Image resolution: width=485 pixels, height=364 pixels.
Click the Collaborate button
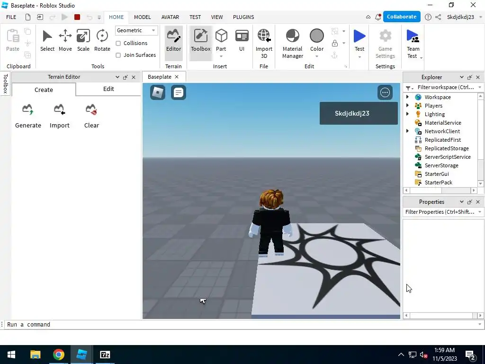402,17
